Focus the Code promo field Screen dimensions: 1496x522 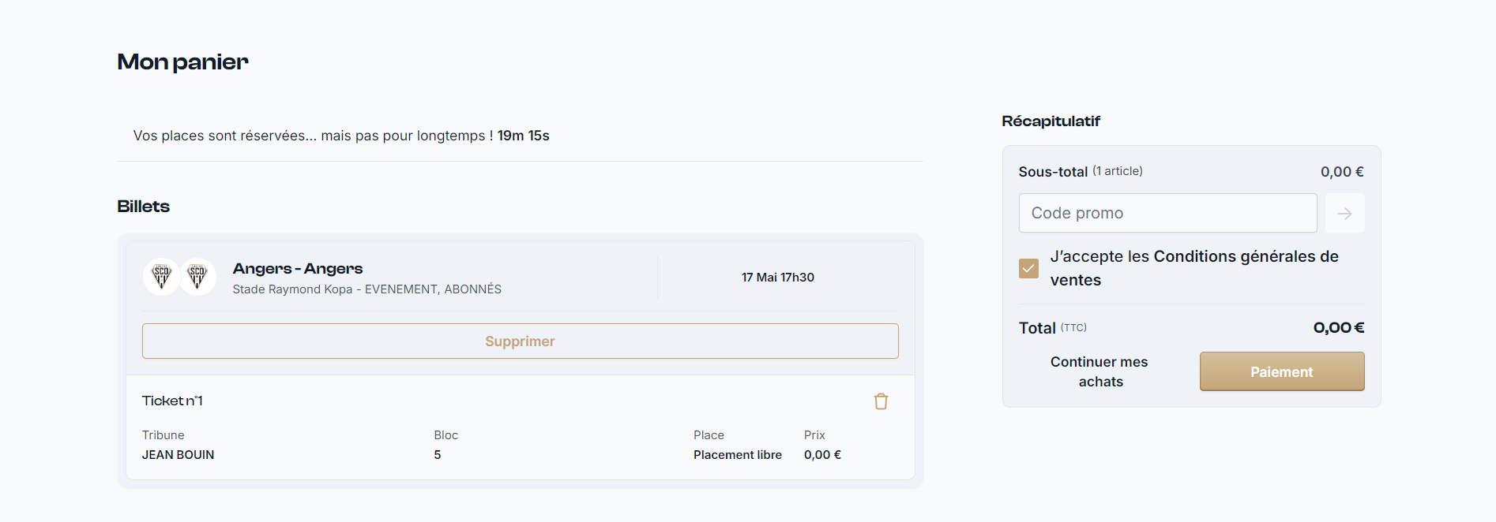(x=1167, y=213)
